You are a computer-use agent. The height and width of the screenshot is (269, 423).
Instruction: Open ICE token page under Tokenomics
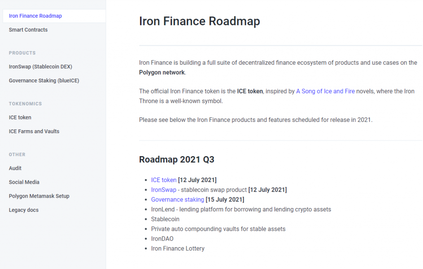[20, 117]
